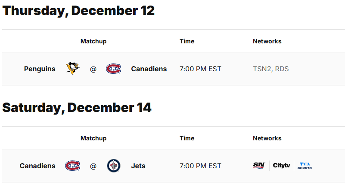Screen dimensions: 345x194
Task: Click the Matchup column header for Thursday
Action: tap(93, 41)
